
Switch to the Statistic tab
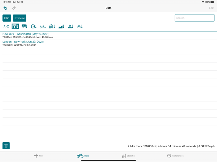128,156
